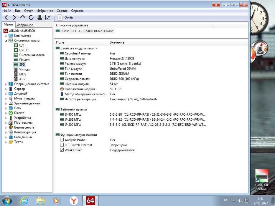The image size is (275, 206).
Task: Go back with the left arrow toolbar icon
Action: pyautogui.click(x=6, y=17)
